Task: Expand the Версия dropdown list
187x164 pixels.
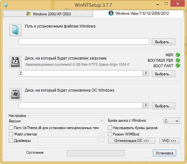Action: (63, 120)
